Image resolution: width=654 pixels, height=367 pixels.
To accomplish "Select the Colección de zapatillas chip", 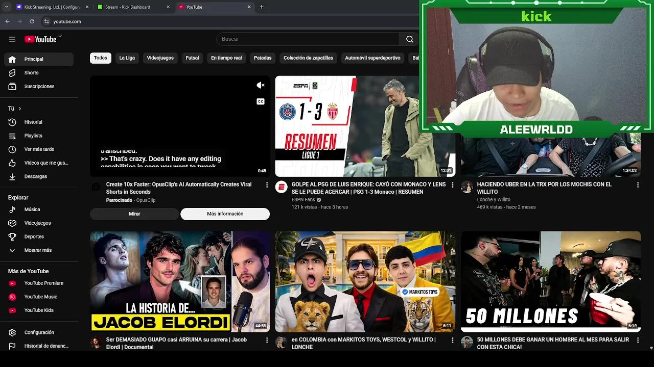I will coord(308,58).
